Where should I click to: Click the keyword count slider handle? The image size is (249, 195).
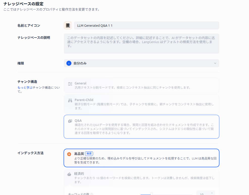tap(152, 194)
